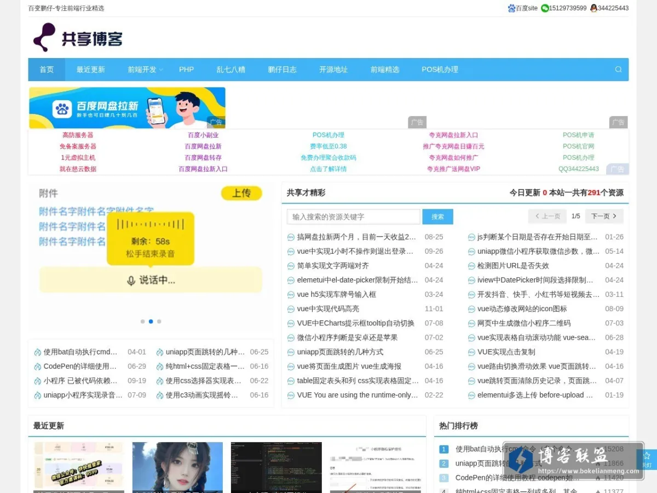This screenshot has height=493, width=657.
Task: Open the 百度网盘拉新 banner ad
Action: pos(127,107)
